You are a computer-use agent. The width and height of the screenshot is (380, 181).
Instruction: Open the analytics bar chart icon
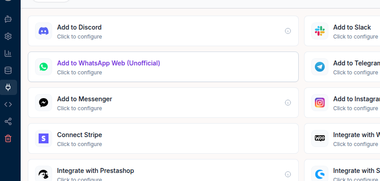(x=8, y=53)
